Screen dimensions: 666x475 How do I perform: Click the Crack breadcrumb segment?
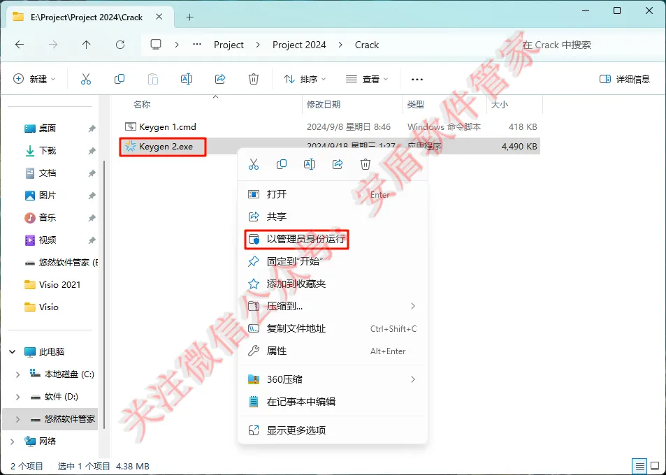pyautogui.click(x=367, y=45)
